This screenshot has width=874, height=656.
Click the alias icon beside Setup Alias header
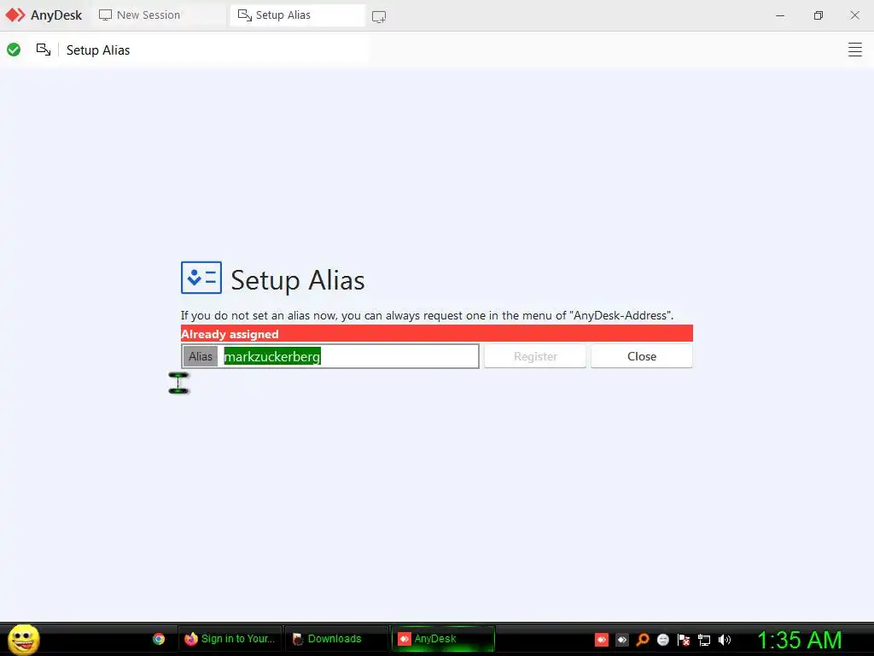click(44, 50)
